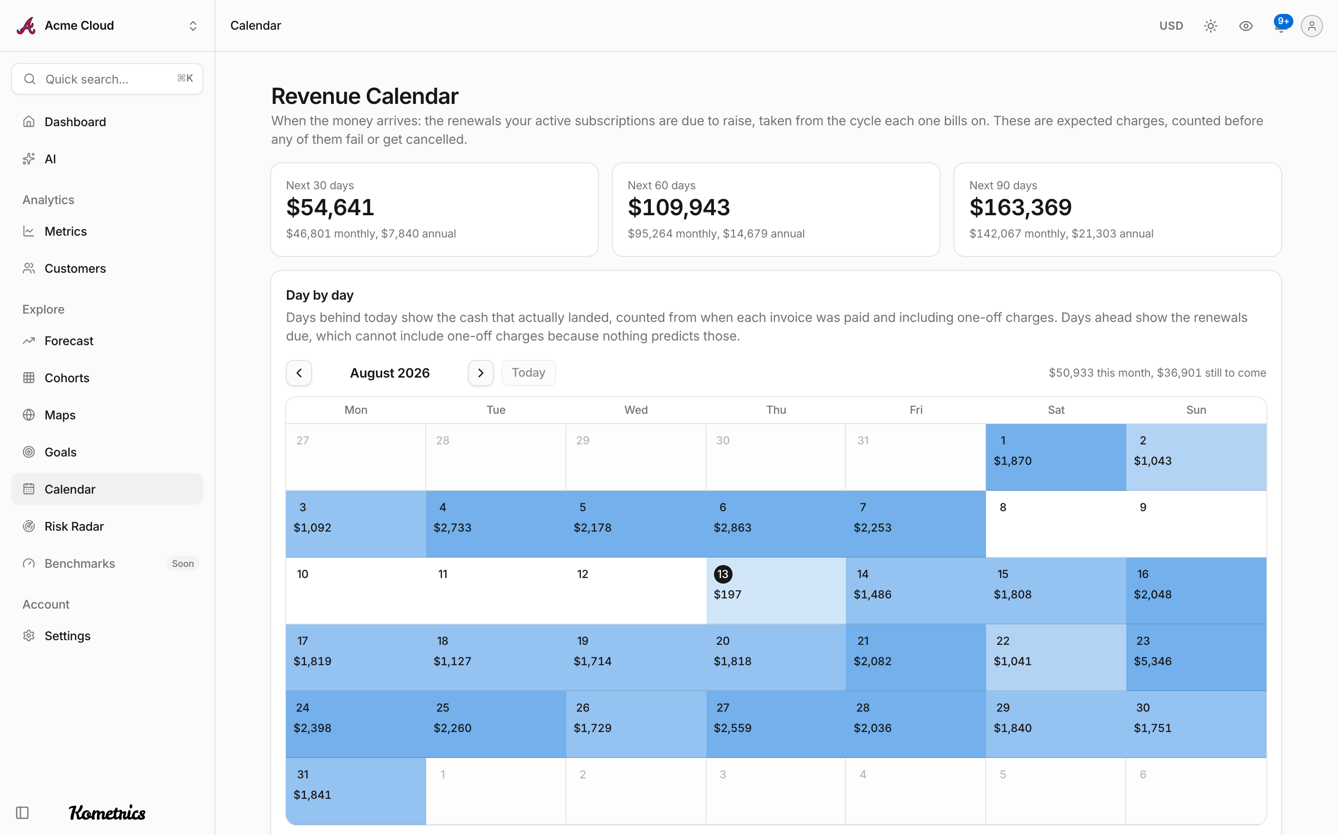Collapse the sidebar with panel icon
The image size is (1337, 835).
pos(22,812)
